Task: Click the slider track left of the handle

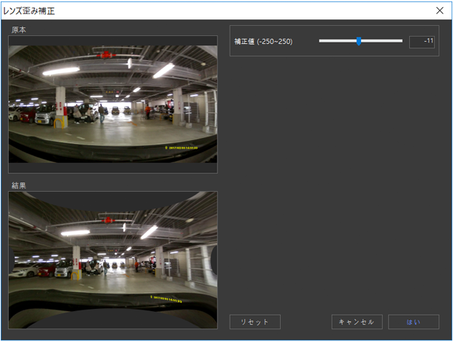Action: [337, 41]
